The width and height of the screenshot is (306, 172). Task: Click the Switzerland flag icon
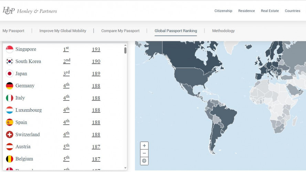tap(10, 135)
